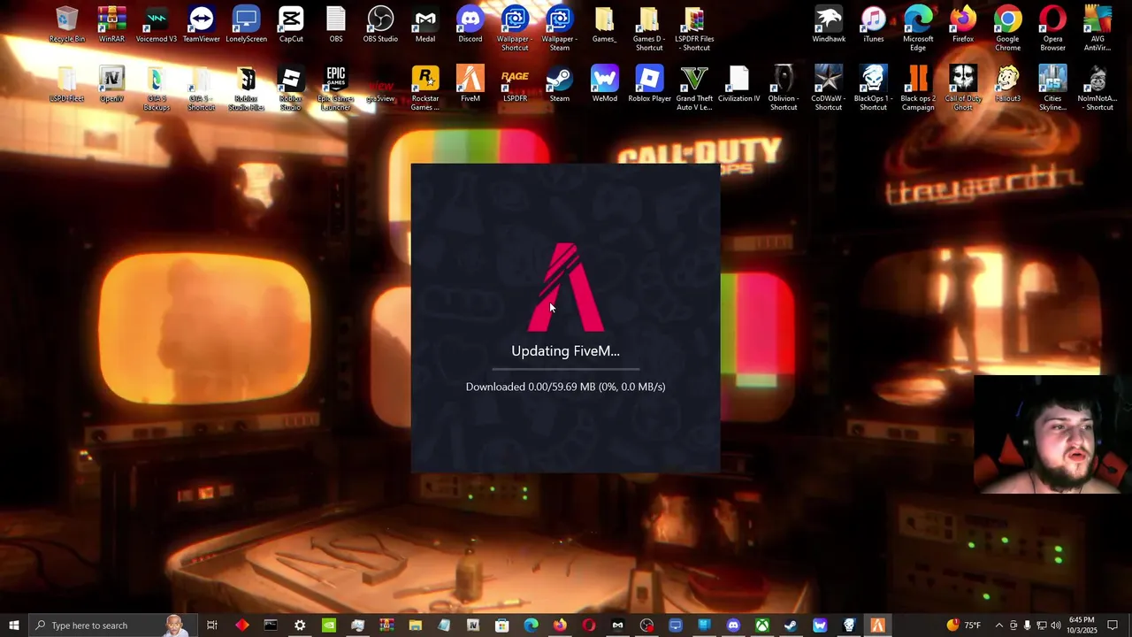Select the Recycle Bin desktop icon

point(67,25)
